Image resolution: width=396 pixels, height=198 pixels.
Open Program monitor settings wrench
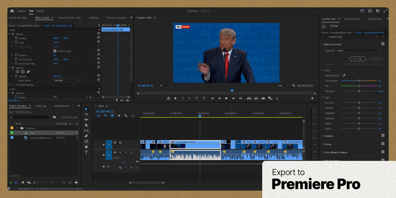coord(294,85)
